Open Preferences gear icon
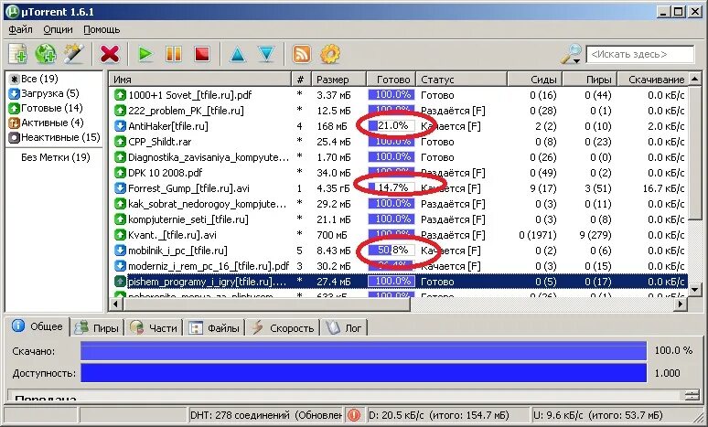The image size is (708, 427). pyautogui.click(x=330, y=54)
